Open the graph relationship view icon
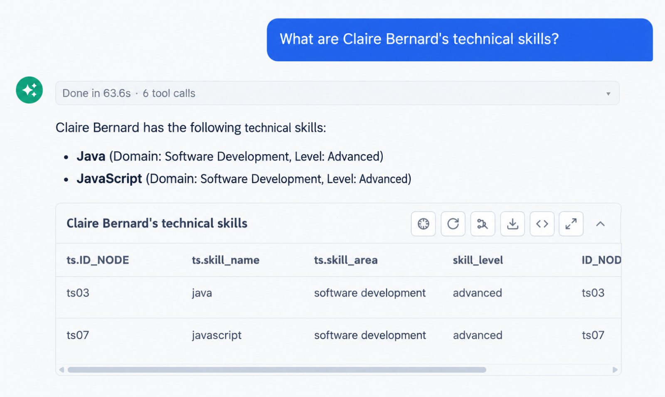Screen dimensions: 665x397 point(483,224)
